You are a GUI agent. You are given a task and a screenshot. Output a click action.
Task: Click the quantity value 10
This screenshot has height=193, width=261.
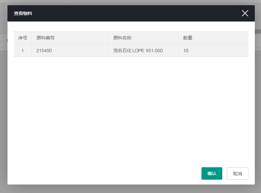(185, 51)
